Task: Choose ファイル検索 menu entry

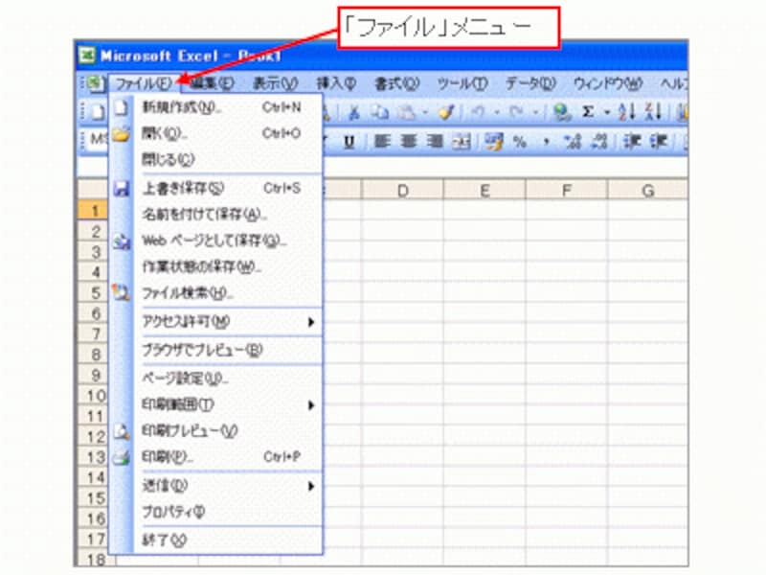Action: coord(216,293)
